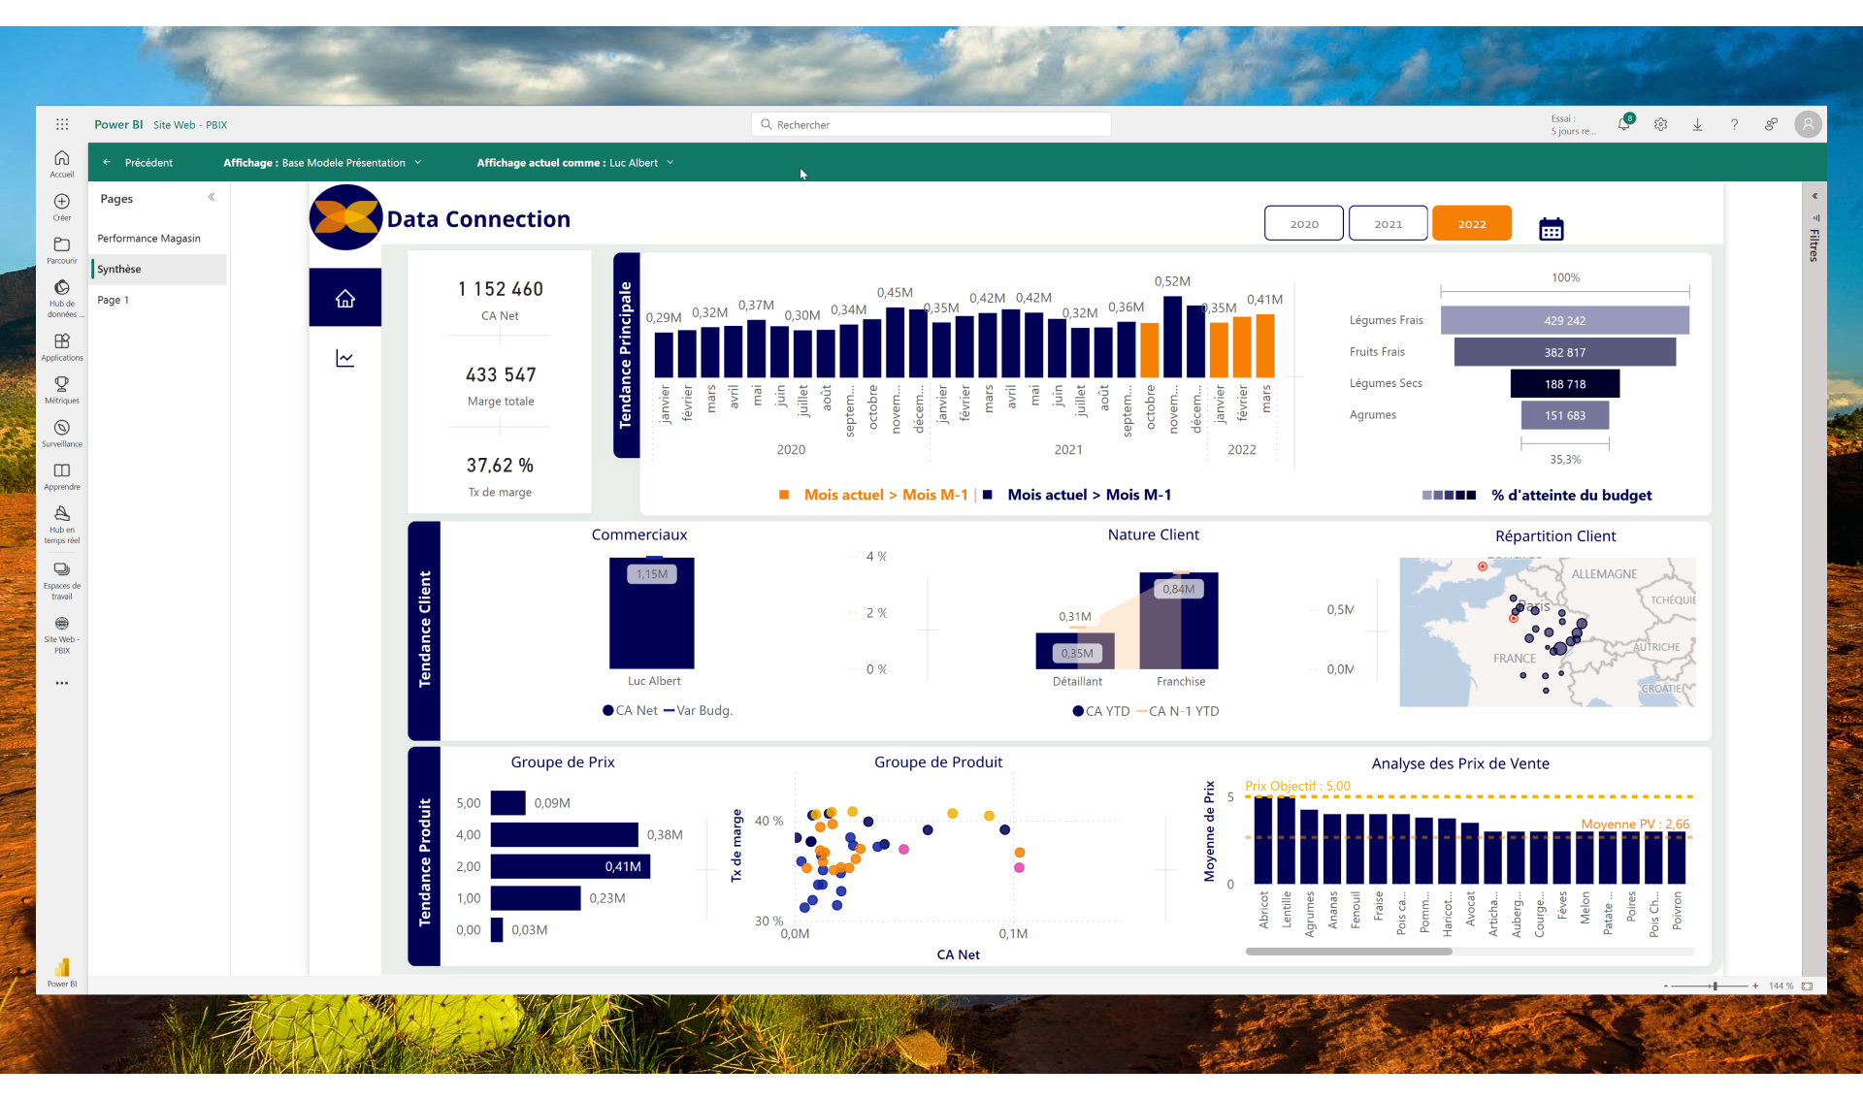This screenshot has height=1100, width=1863.
Task: Open the Métriques trophy icon
Action: [x=61, y=384]
